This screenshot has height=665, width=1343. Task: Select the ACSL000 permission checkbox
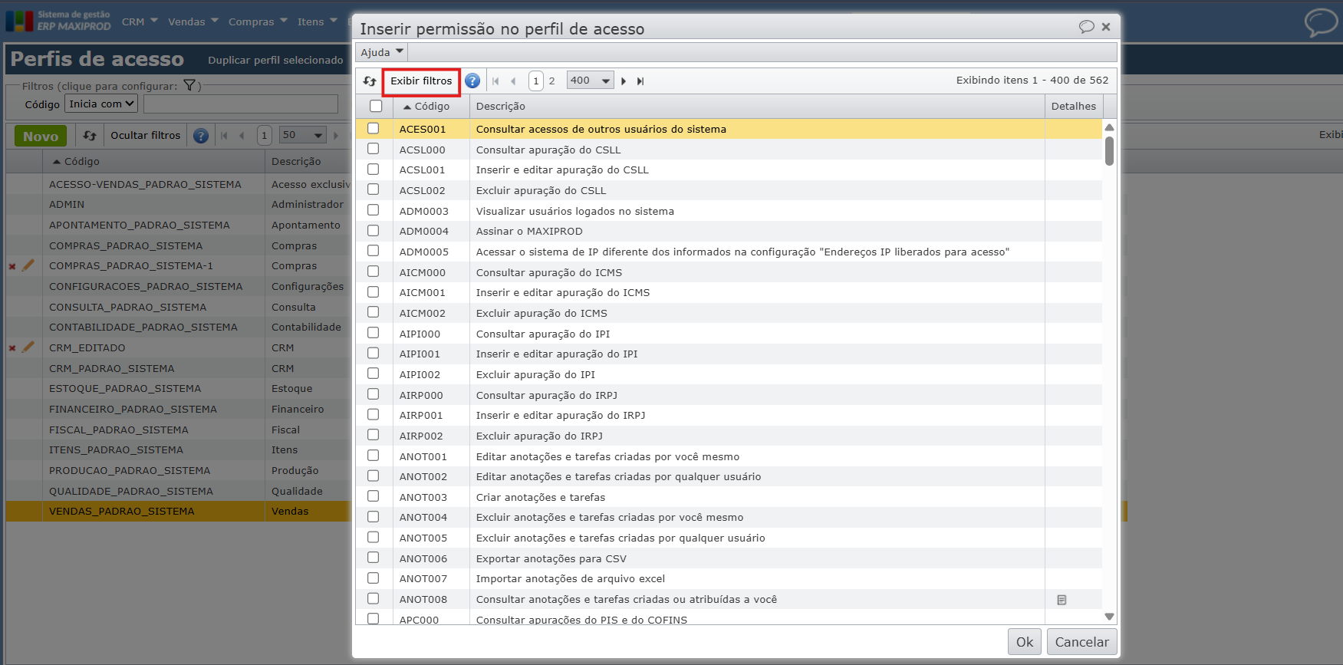click(x=374, y=149)
